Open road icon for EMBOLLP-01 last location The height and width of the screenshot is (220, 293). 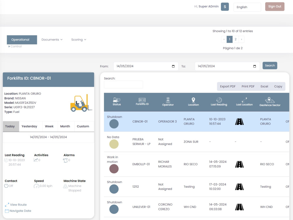pyautogui.click(x=239, y=164)
